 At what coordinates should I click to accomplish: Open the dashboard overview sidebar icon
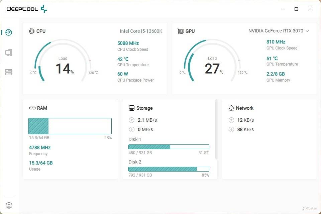tap(9, 32)
